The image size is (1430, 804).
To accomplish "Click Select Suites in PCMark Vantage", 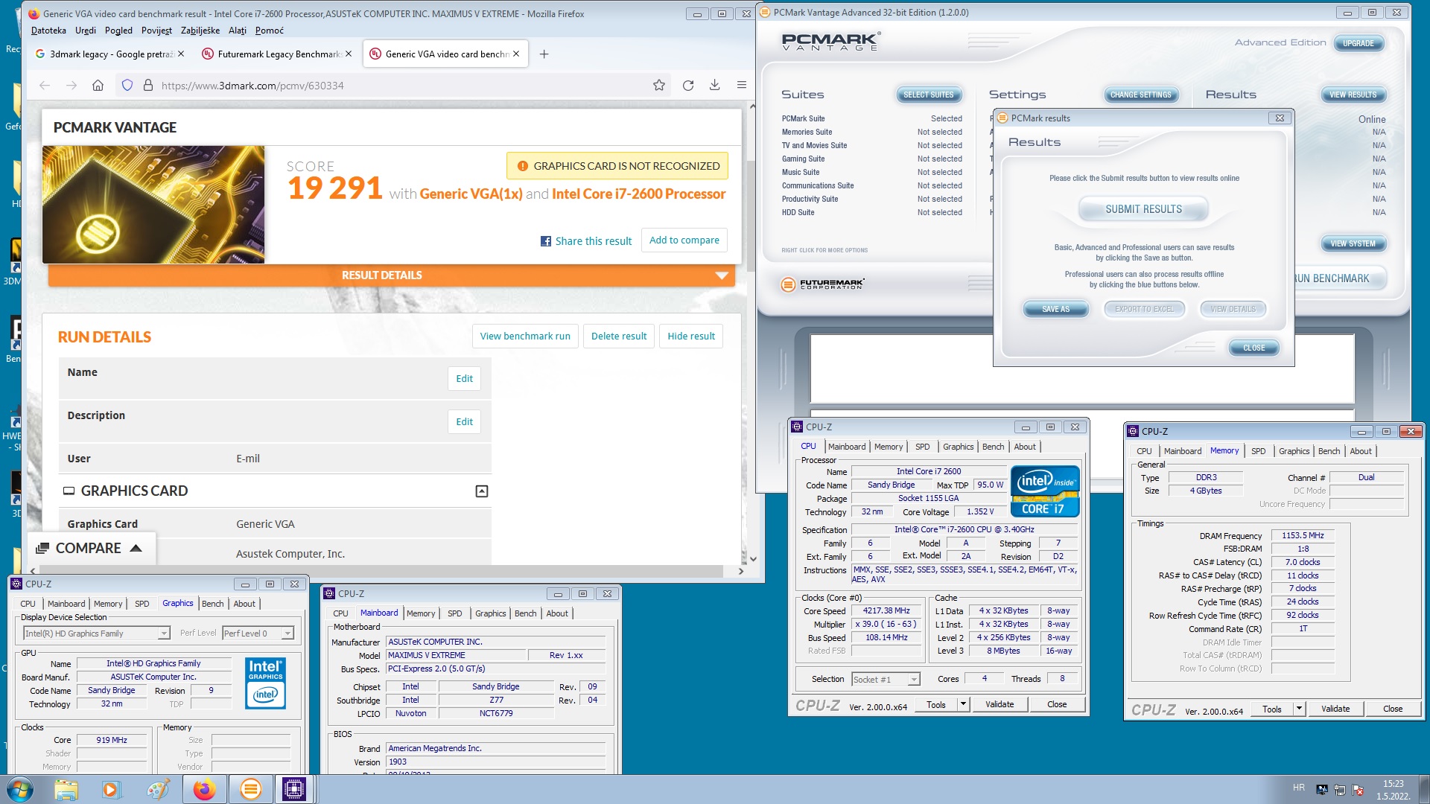I will click(928, 95).
